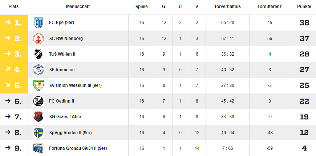The height and width of the screenshot is (156, 316).
Task: Click the Torverhältnis column header
Action: 227,7
